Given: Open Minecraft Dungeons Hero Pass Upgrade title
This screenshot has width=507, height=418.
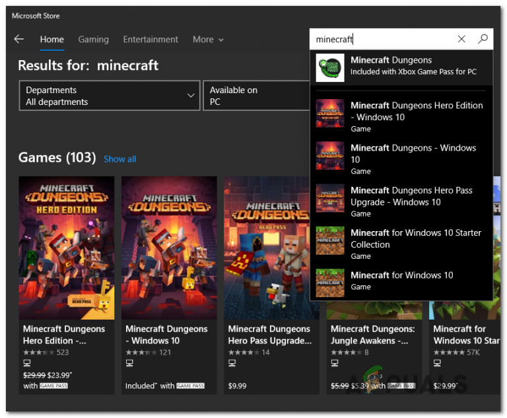Looking at the screenshot, I should [270, 335].
